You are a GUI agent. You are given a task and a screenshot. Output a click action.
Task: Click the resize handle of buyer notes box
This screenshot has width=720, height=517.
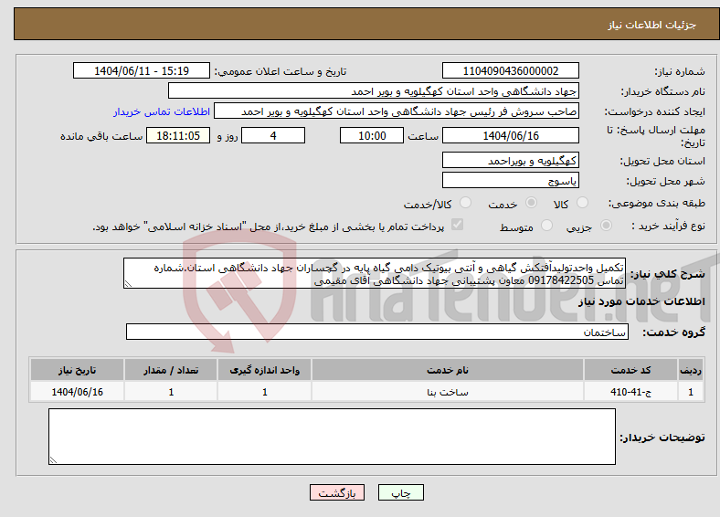pyautogui.click(x=53, y=460)
